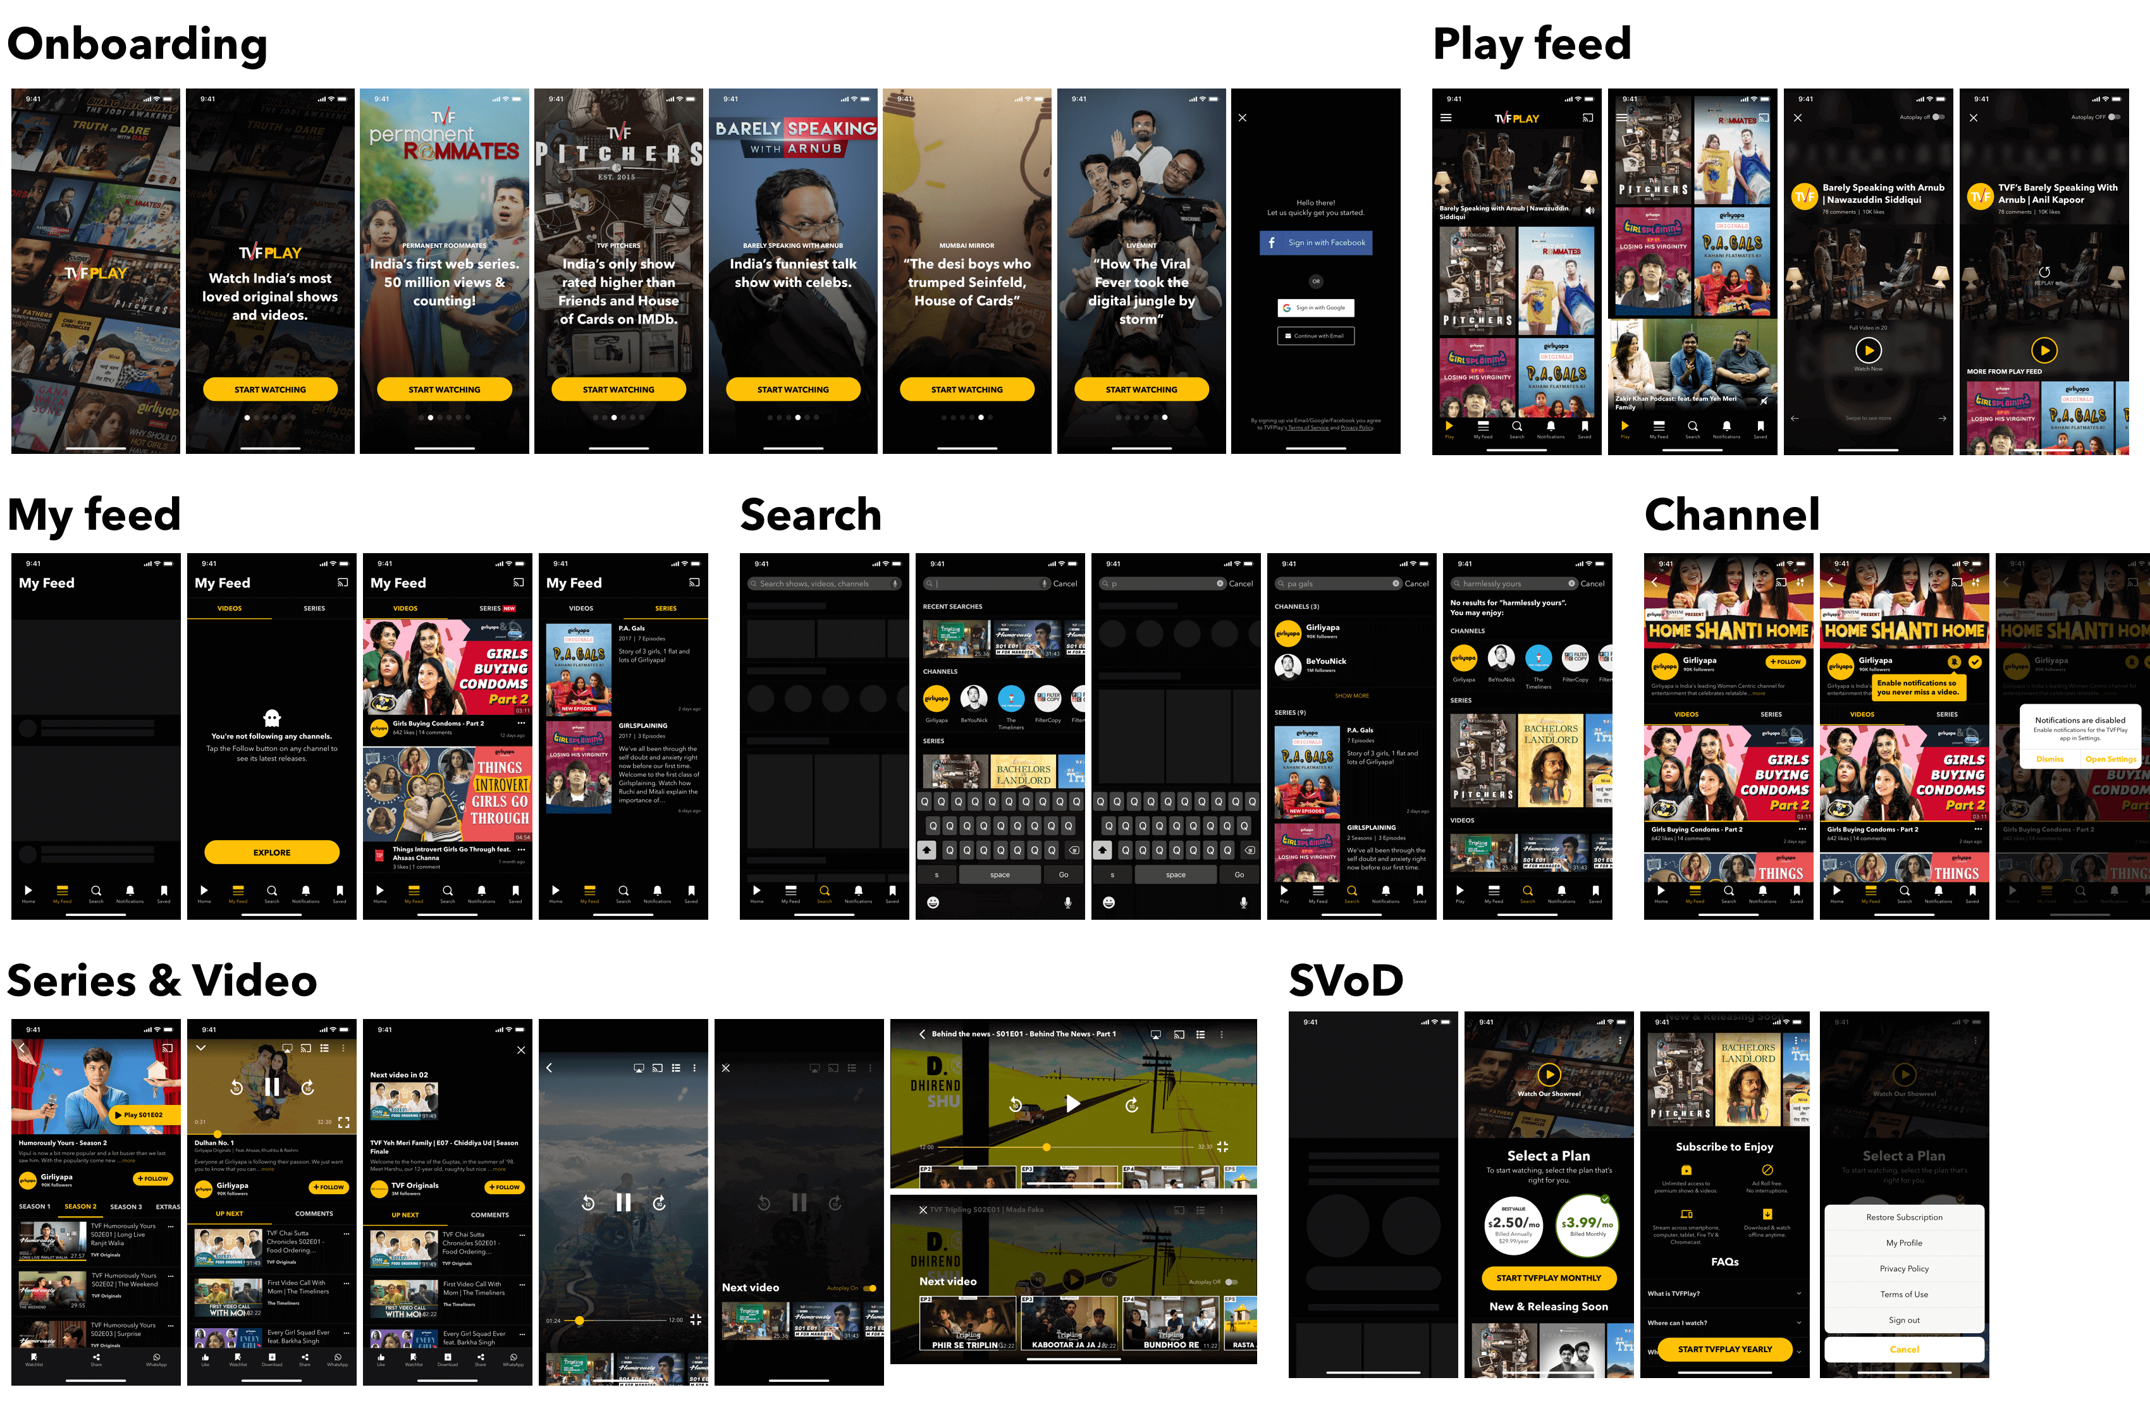Select SEASON 3 tab on Humorously Yours
The width and height of the screenshot is (2150, 1416).
point(126,1207)
